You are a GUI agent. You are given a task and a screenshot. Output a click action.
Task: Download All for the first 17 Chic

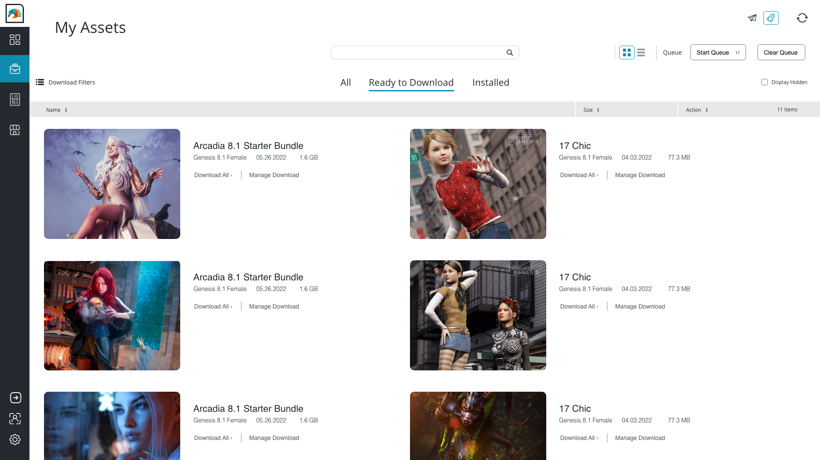coord(579,175)
